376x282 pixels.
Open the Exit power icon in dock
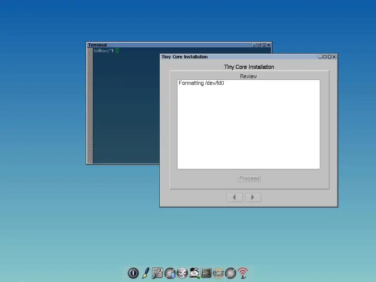point(133,273)
